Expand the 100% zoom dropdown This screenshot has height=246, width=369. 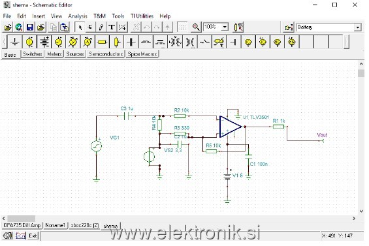click(225, 27)
